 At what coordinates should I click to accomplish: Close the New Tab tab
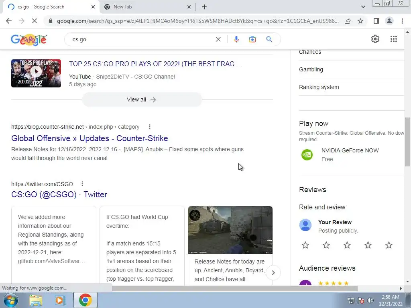click(x=189, y=7)
